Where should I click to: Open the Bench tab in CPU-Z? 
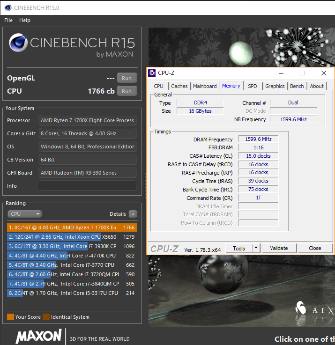click(297, 86)
